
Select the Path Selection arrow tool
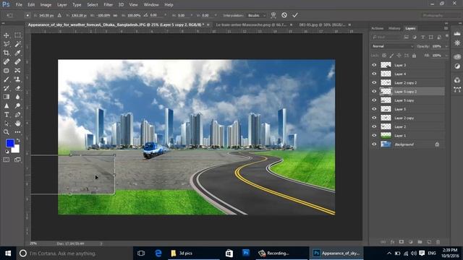[x=7, y=123]
